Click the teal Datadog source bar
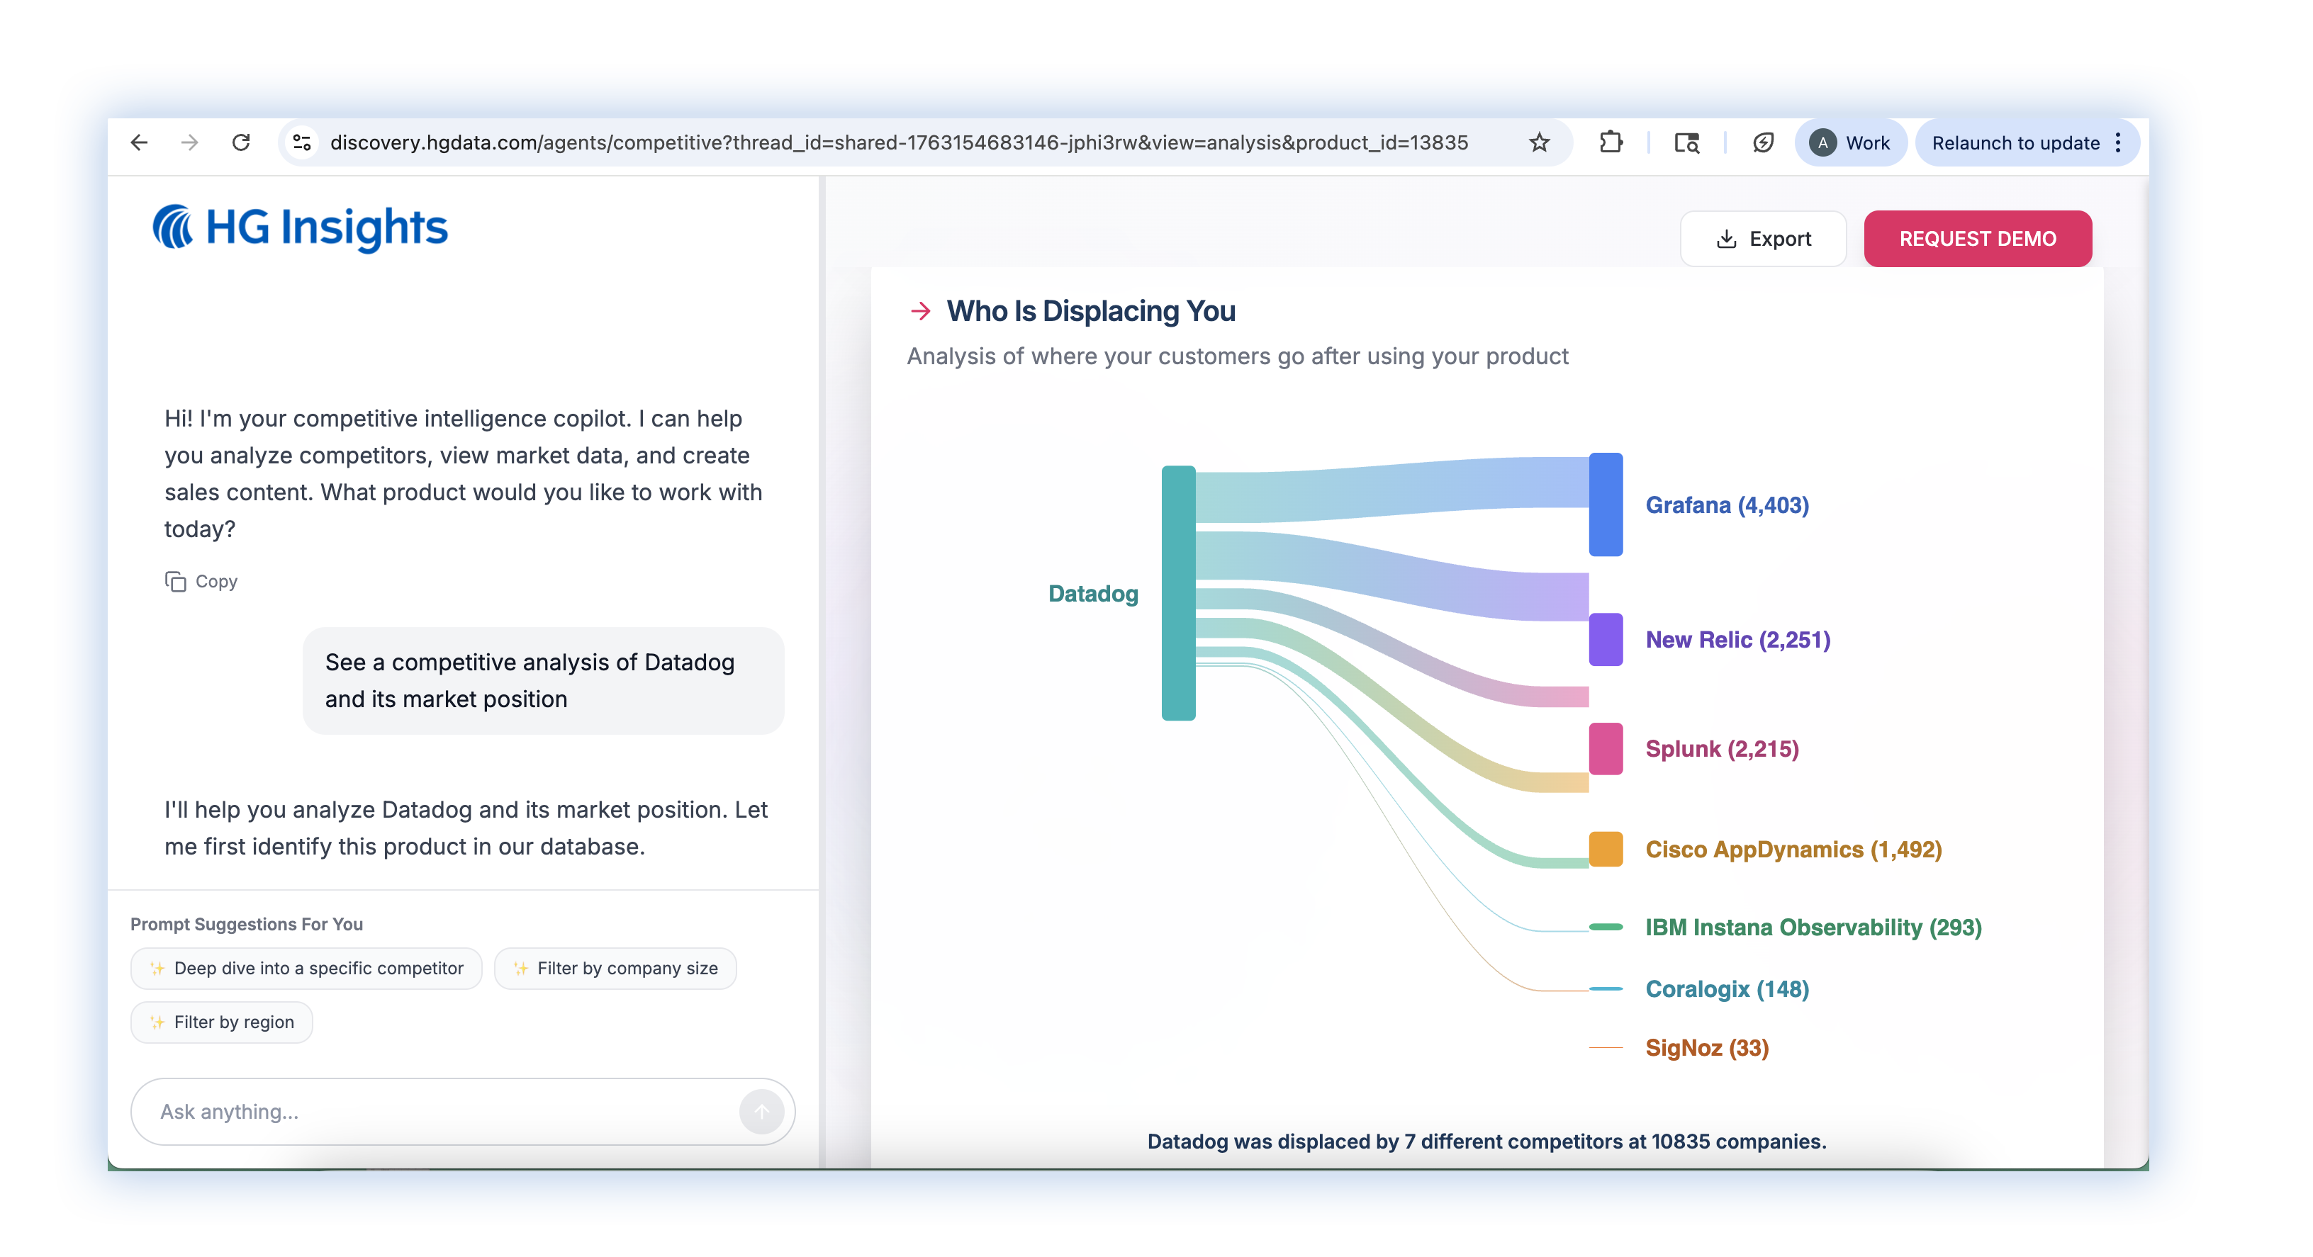 click(1178, 592)
